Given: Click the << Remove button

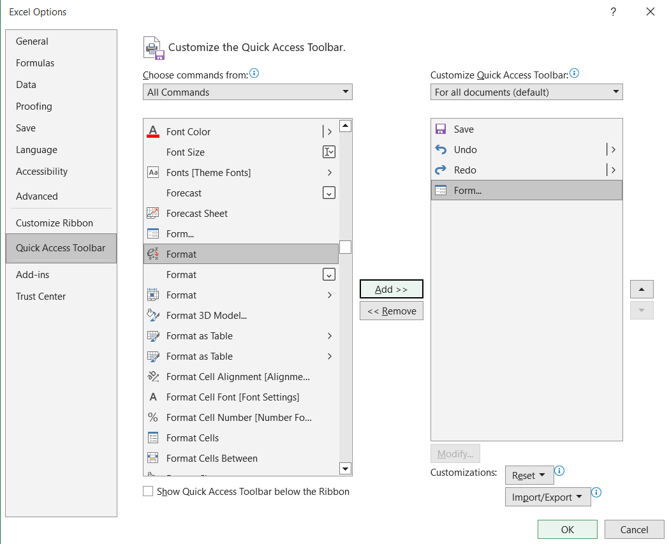Looking at the screenshot, I should [391, 311].
